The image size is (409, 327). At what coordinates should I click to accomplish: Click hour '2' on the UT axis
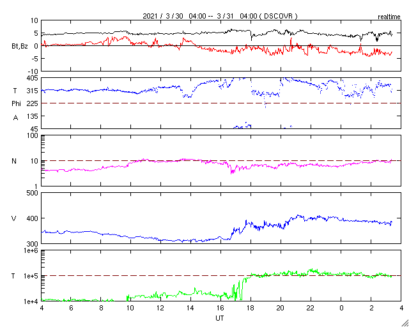click(371, 308)
